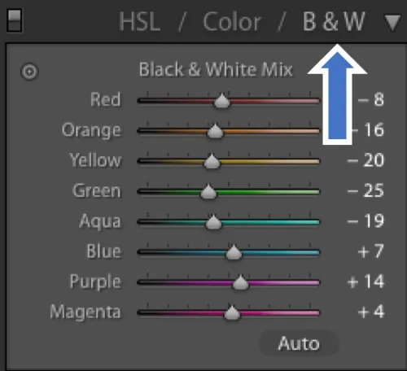This screenshot has height=371, width=407.
Task: Activate the targeted adjustment tool icon
Action: [x=29, y=72]
